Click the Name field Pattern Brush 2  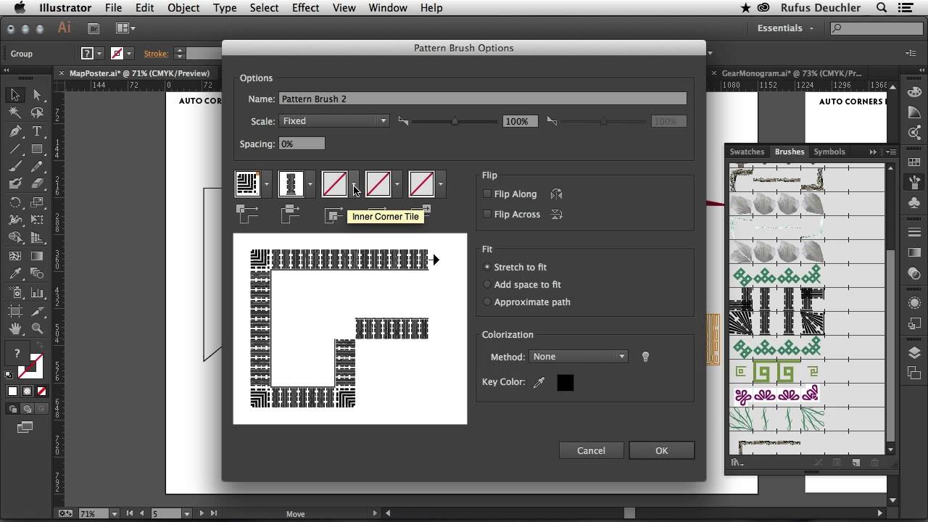483,99
